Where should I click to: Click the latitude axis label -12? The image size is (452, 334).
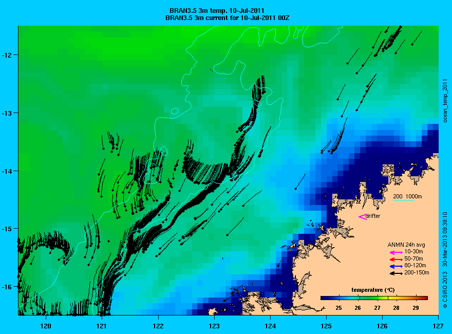(6, 55)
